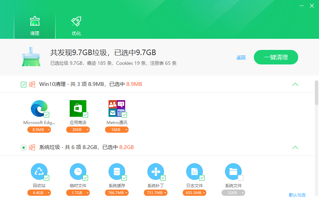Image resolution: width=319 pixels, height=201 pixels.
Task: Click the 默认勾选 link
Action: click(x=297, y=195)
